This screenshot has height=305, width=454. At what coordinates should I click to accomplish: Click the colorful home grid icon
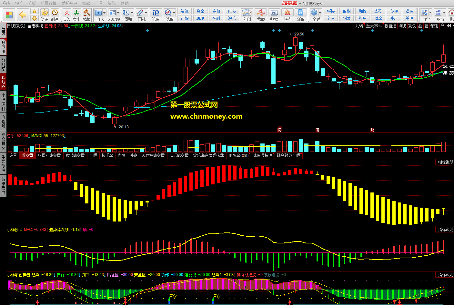(9, 15)
